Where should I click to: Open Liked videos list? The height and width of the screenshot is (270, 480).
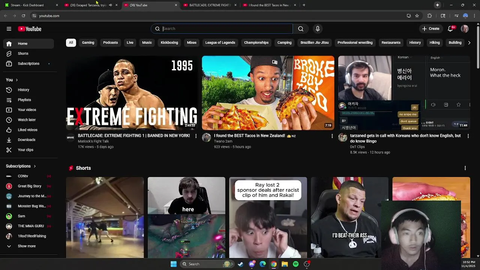[28, 130]
